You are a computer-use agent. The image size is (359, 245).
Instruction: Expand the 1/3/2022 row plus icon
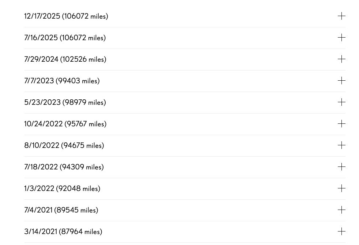(341, 188)
